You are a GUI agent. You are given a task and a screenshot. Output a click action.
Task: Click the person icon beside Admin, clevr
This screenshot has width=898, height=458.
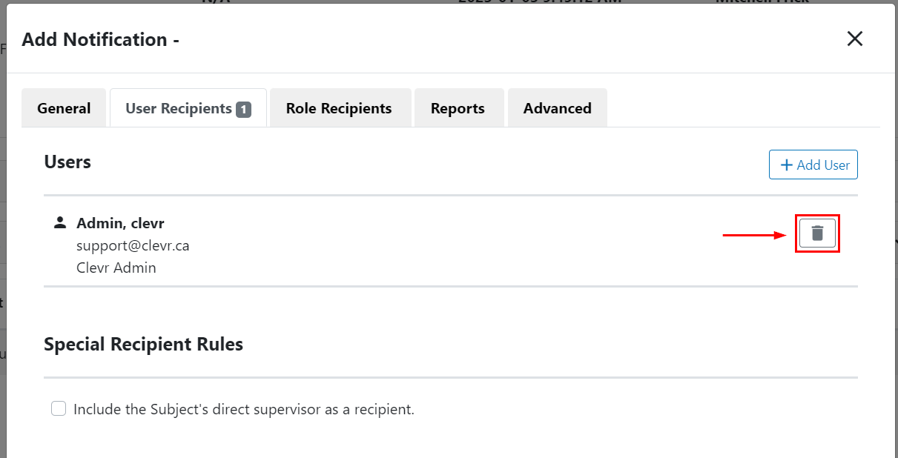[61, 222]
